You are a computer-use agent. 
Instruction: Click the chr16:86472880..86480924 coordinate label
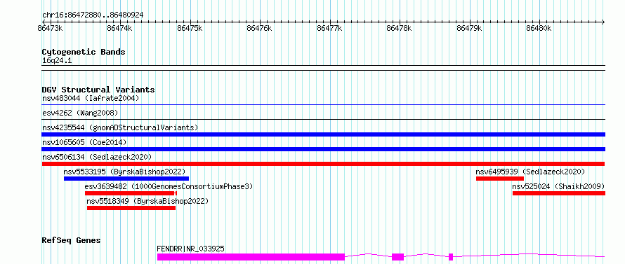point(93,15)
